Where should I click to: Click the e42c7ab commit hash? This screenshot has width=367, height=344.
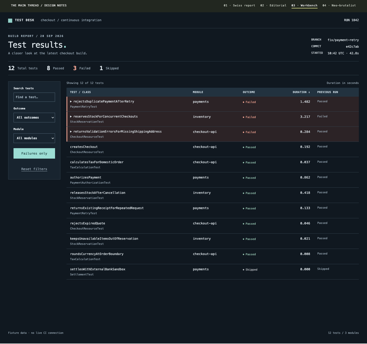[352, 47]
